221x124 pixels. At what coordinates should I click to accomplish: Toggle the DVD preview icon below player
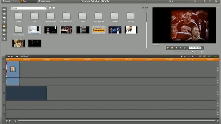click(x=202, y=52)
